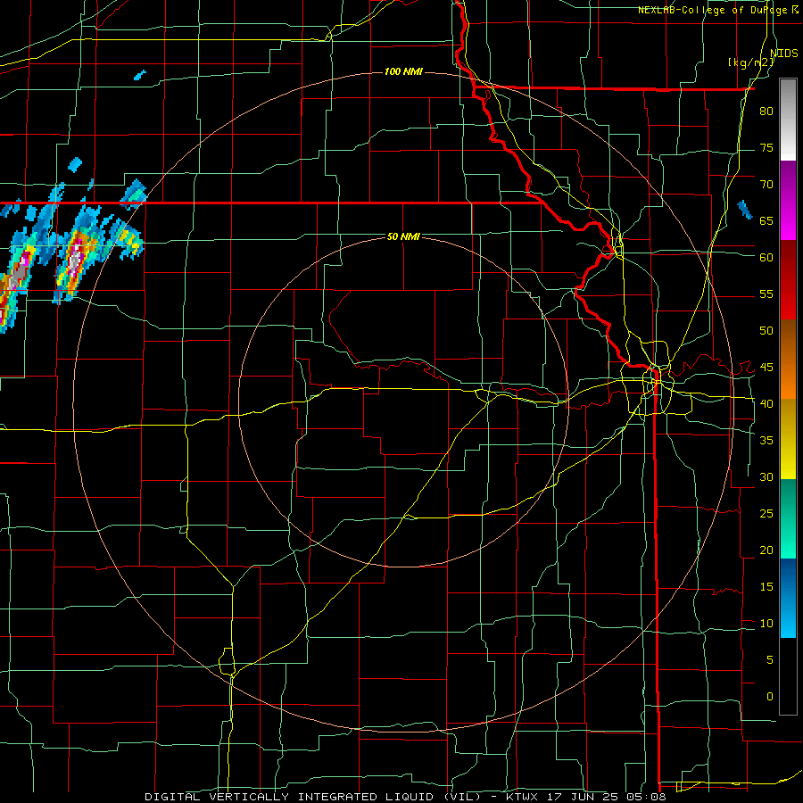Pick the blue segment of the color bar
The height and width of the screenshot is (803, 803).
pyautogui.click(x=788, y=598)
